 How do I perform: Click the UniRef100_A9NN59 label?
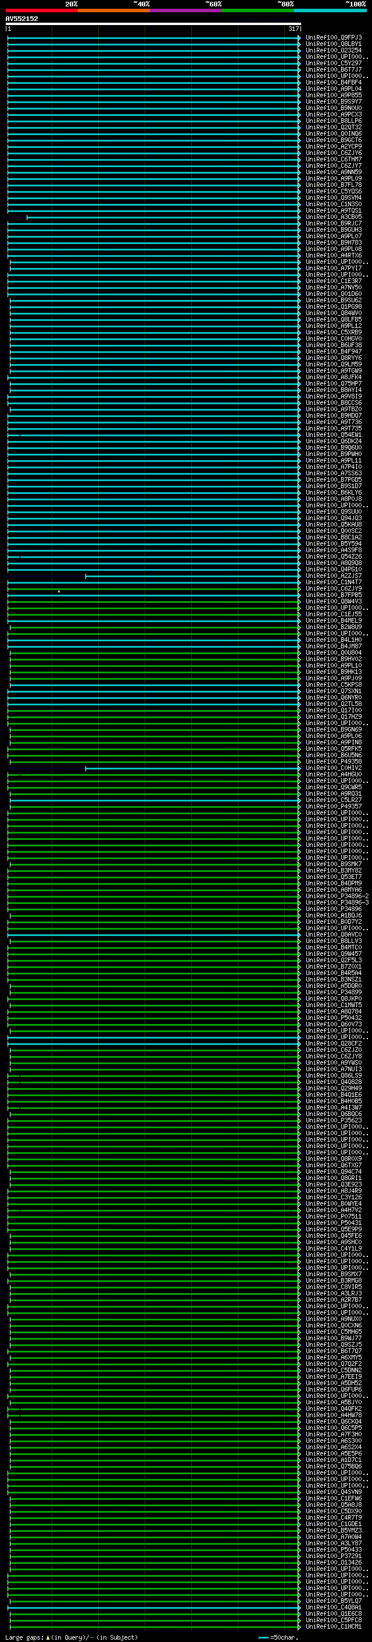(334, 172)
